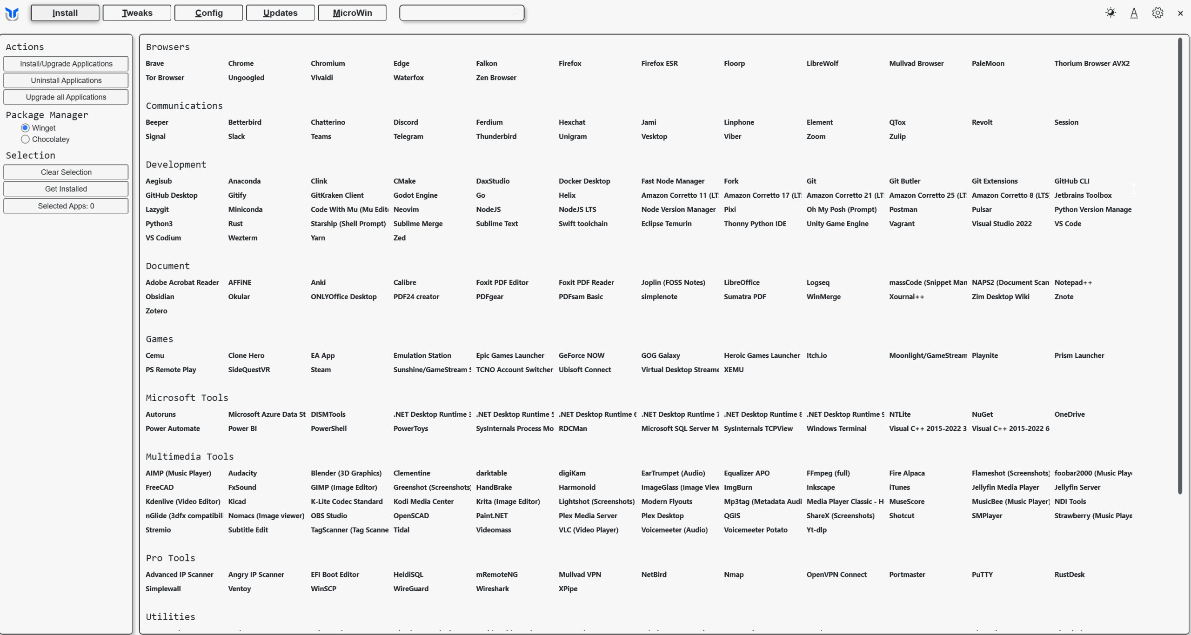Viewport: 1191px width, 635px height.
Task: Click the Get Installed button
Action: pos(66,189)
